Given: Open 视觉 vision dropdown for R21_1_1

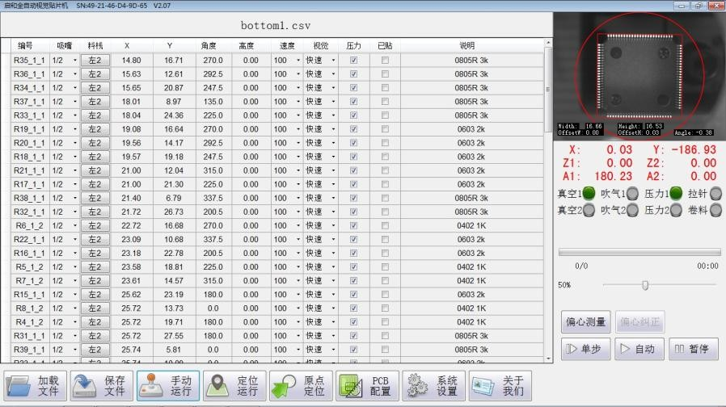Looking at the screenshot, I should tap(333, 170).
